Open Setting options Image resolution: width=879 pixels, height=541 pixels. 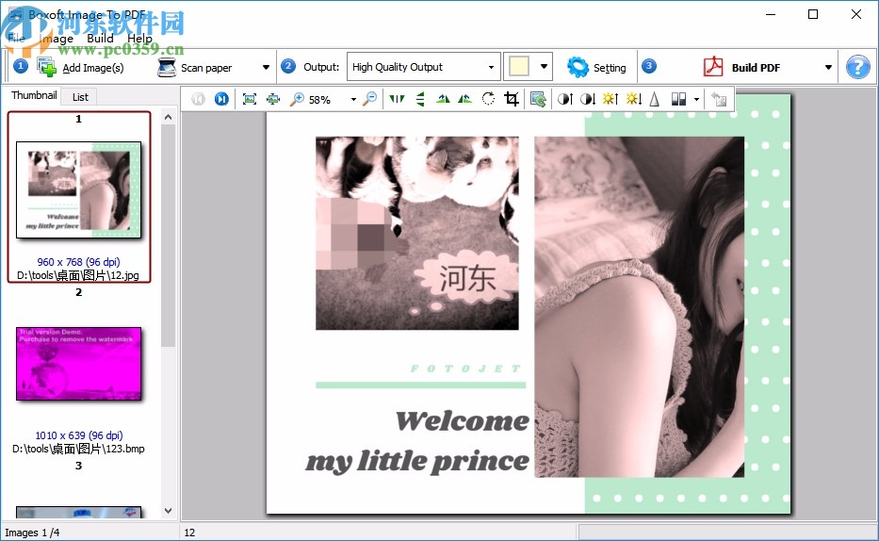point(610,68)
